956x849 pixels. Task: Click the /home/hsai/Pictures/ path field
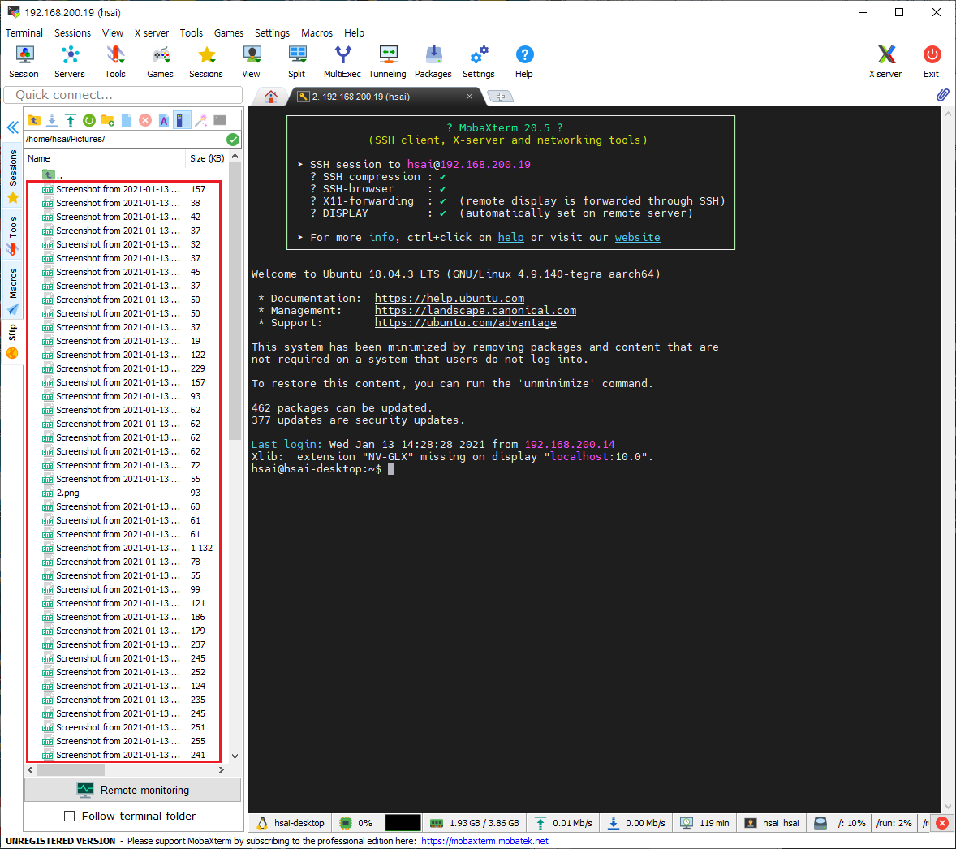coord(124,139)
